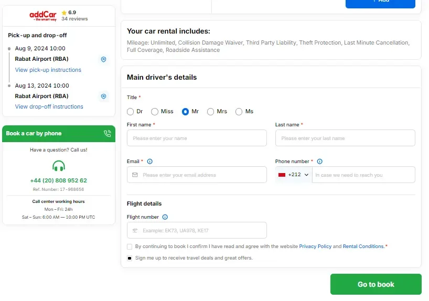The height and width of the screenshot is (301, 429).
Task: Click the yellow rating star icon
Action: click(64, 13)
